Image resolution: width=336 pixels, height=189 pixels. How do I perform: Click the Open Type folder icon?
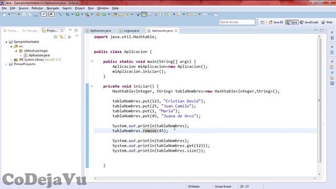click(115, 14)
